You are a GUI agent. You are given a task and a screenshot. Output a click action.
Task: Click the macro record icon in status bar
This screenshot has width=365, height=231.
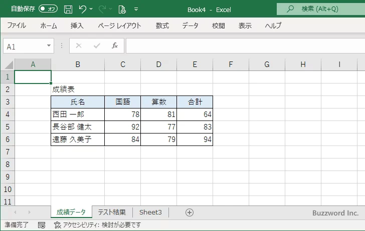[x=42, y=225]
